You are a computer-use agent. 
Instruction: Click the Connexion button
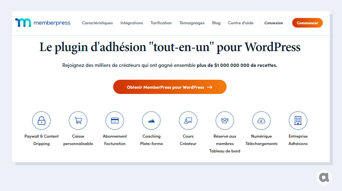click(x=274, y=23)
